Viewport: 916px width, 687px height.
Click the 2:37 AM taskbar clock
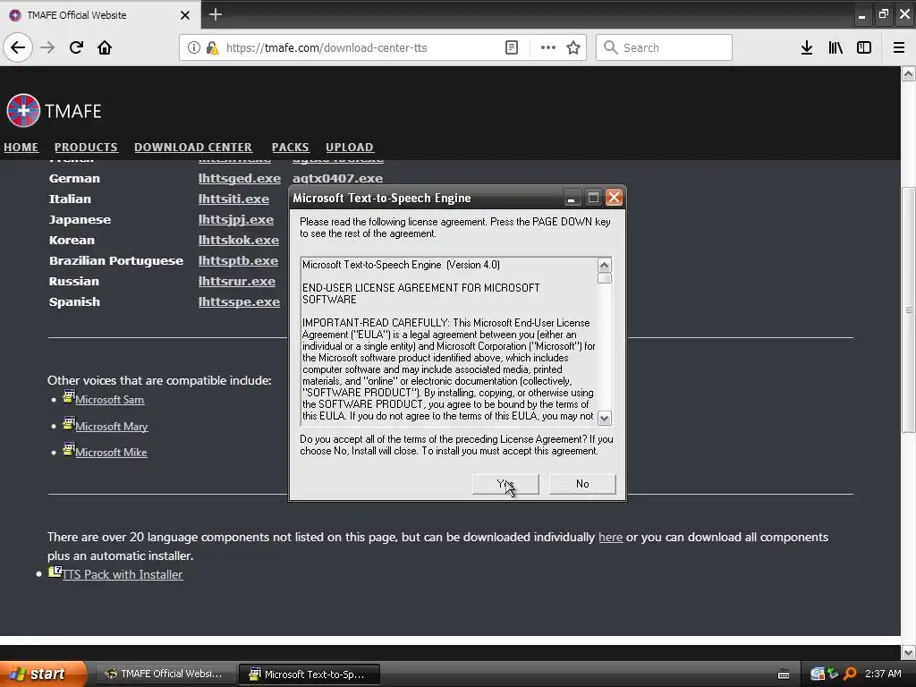pos(883,674)
